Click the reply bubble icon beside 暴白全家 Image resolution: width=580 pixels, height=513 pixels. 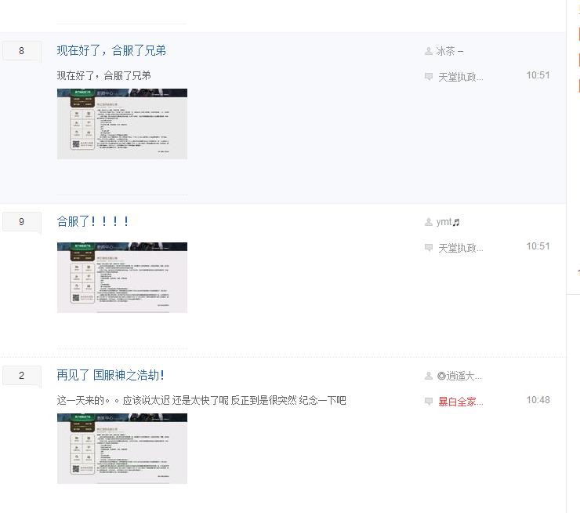[428, 402]
